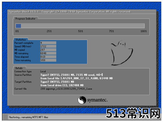Image resolution: width=163 pixels, height=122 pixels.
Task: Click the symantec brand text
Action: click(x=97, y=100)
